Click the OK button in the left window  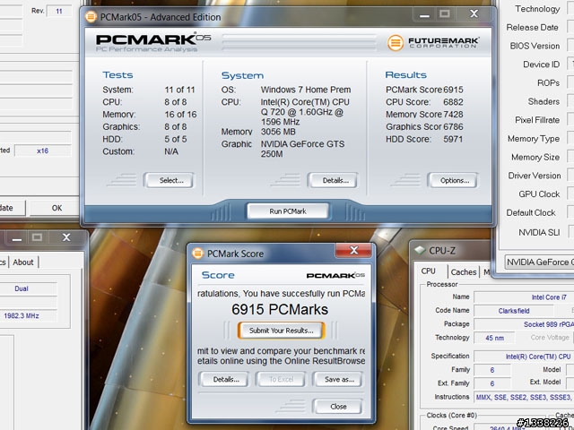click(54, 208)
